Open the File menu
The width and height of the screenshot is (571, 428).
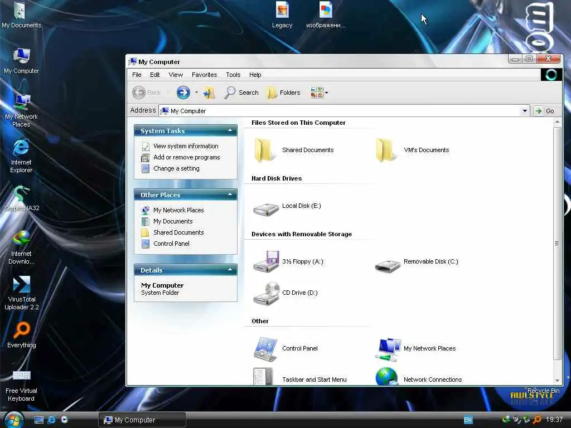click(137, 75)
